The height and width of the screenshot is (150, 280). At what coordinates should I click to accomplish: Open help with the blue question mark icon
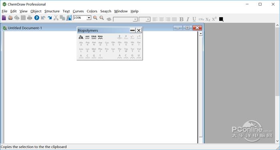(37, 18)
